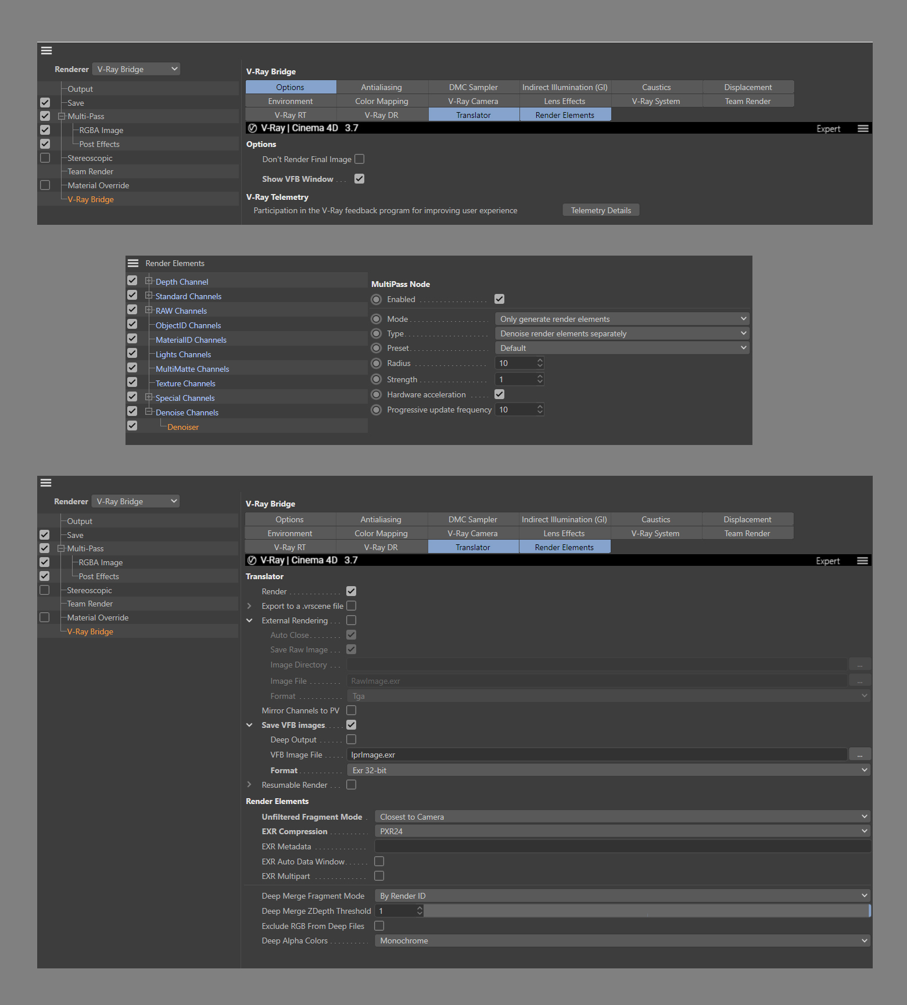Enable Material Override in bottom panel

tap(45, 617)
